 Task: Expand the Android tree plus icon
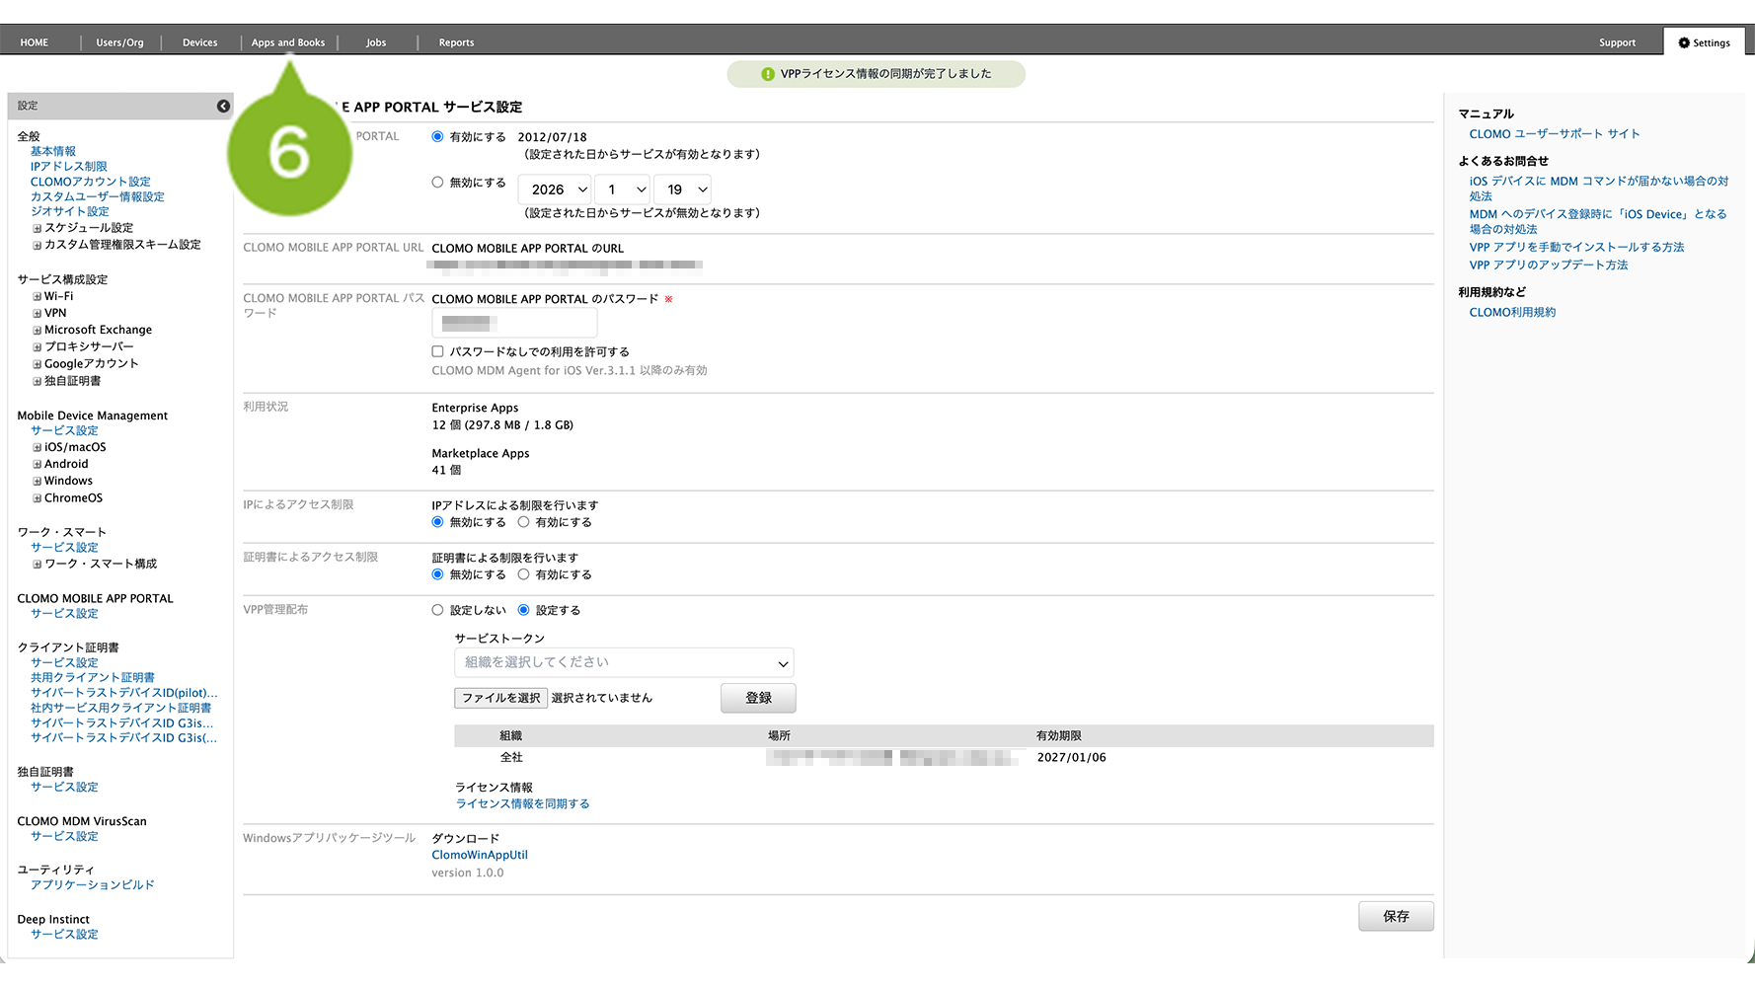click(38, 465)
